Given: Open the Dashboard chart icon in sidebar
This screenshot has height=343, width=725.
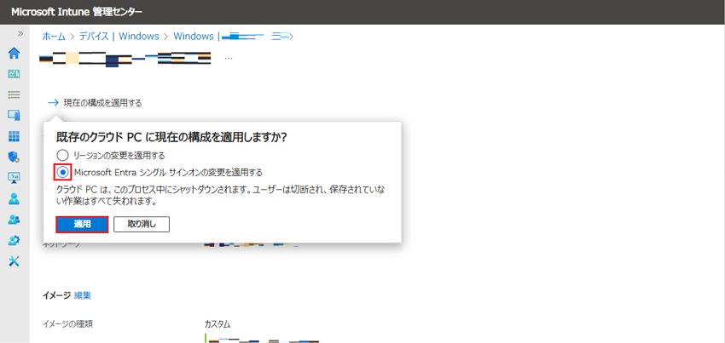Looking at the screenshot, I should click(x=14, y=74).
